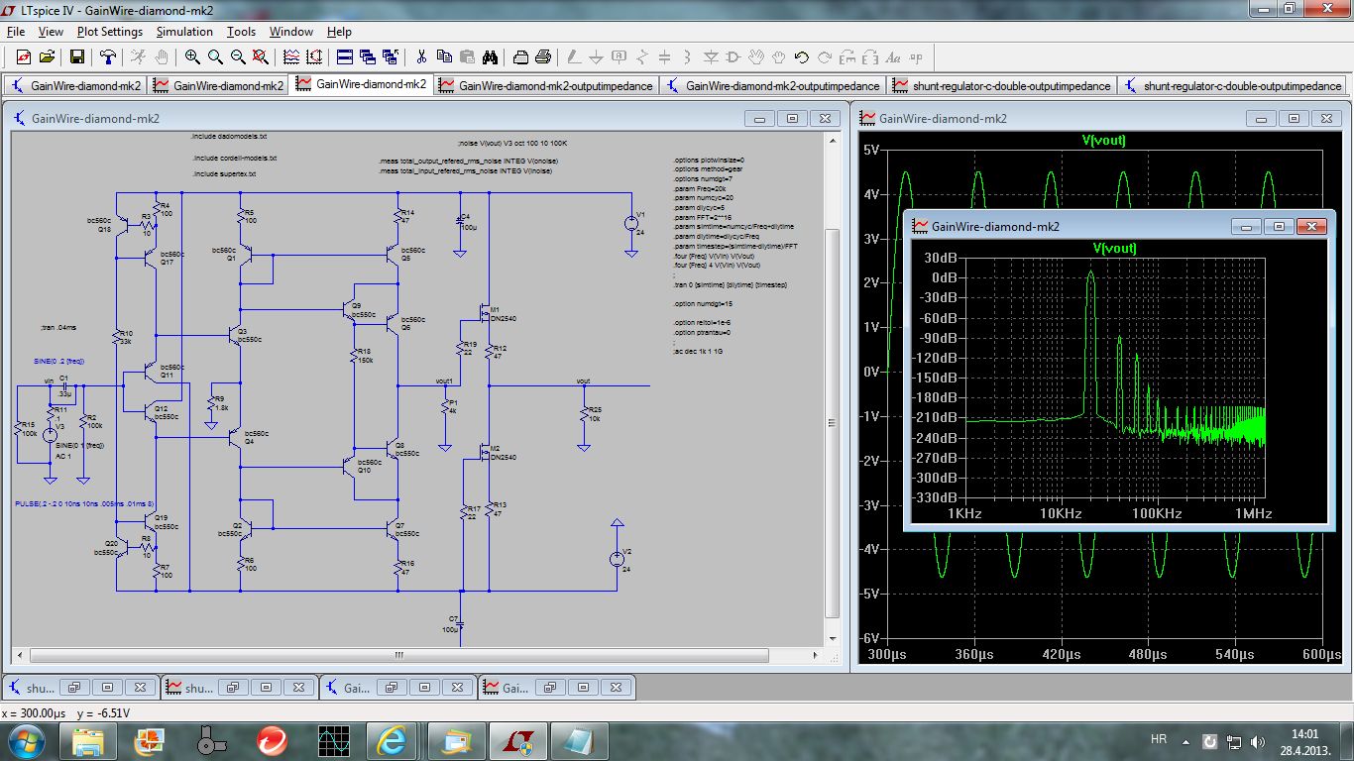The image size is (1354, 761).
Task: Click the Print Setup toolbar icon
Action: click(519, 57)
